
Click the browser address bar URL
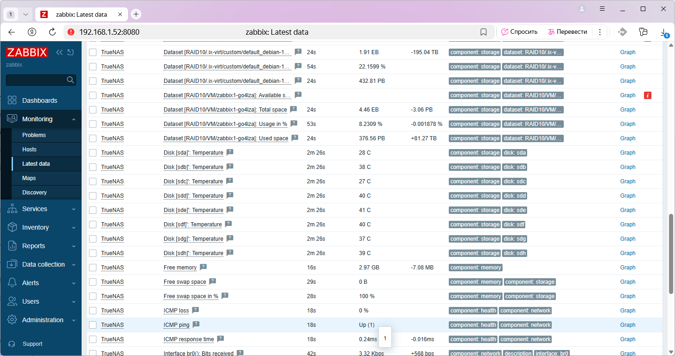tap(109, 32)
